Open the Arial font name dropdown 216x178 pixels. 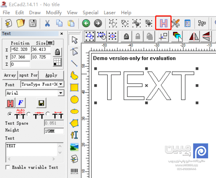coord(60,93)
